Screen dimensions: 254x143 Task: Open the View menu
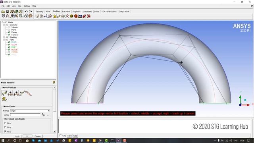14,6
